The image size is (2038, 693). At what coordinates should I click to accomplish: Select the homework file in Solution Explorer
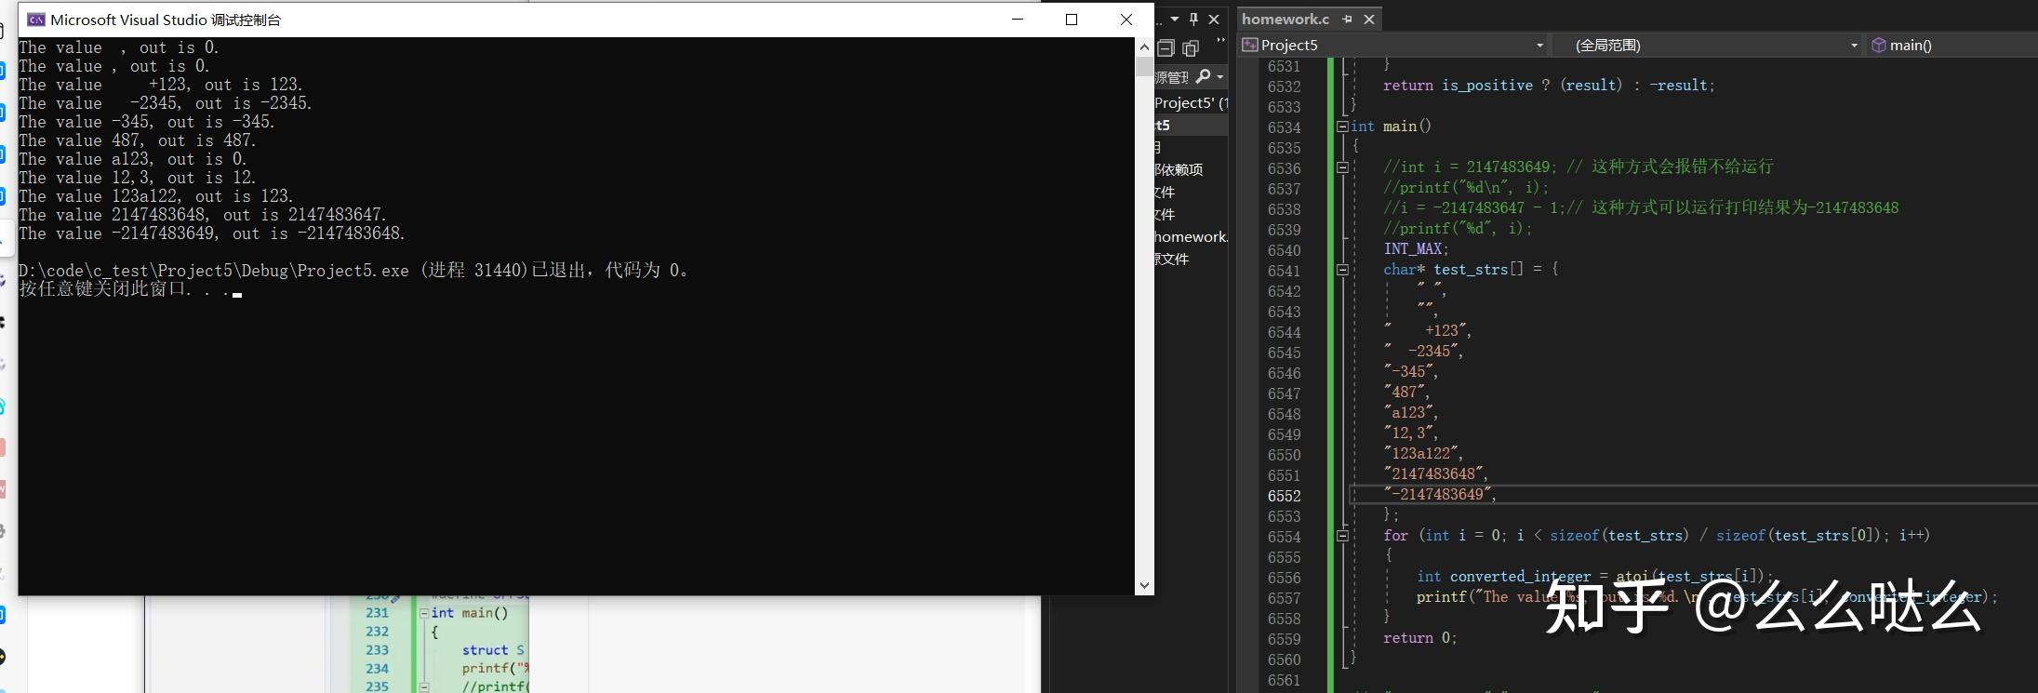click(x=1191, y=236)
